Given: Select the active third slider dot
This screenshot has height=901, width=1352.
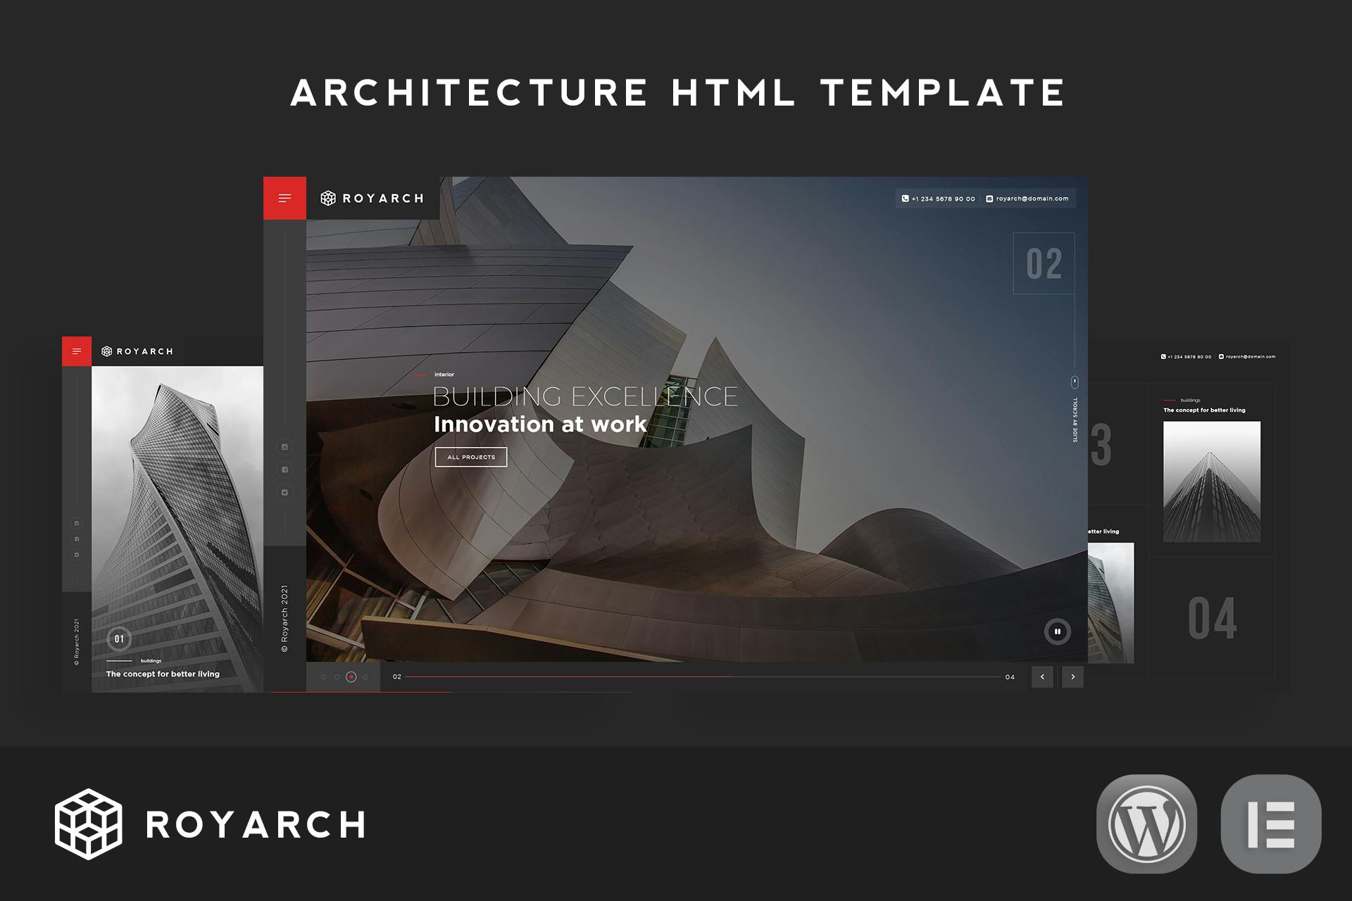Looking at the screenshot, I should click(x=351, y=677).
